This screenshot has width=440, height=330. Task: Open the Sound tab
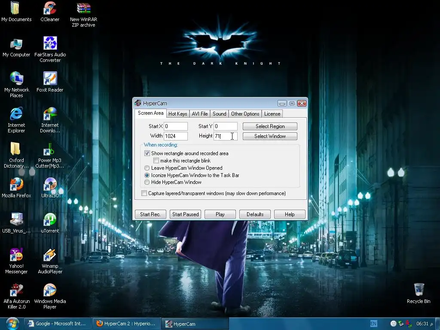tap(220, 113)
